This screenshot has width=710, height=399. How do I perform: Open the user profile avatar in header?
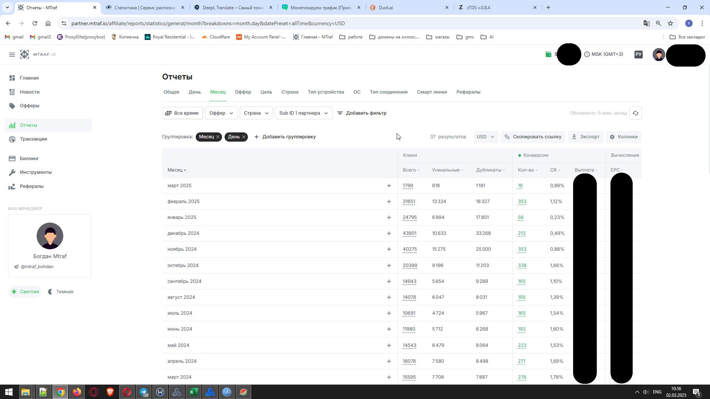pyautogui.click(x=659, y=54)
